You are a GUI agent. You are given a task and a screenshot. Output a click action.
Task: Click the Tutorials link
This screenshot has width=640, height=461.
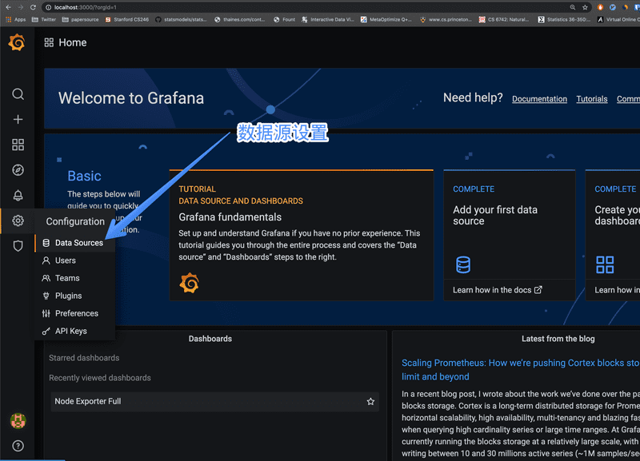(x=592, y=99)
